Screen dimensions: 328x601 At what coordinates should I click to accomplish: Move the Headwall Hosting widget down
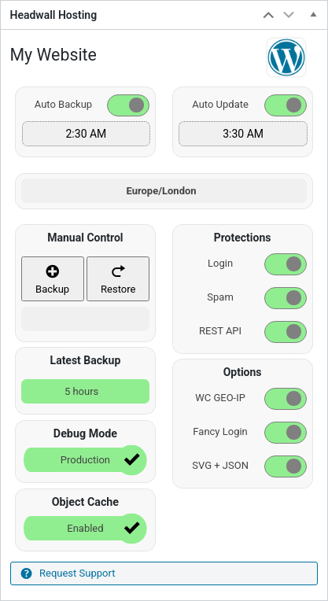point(289,15)
